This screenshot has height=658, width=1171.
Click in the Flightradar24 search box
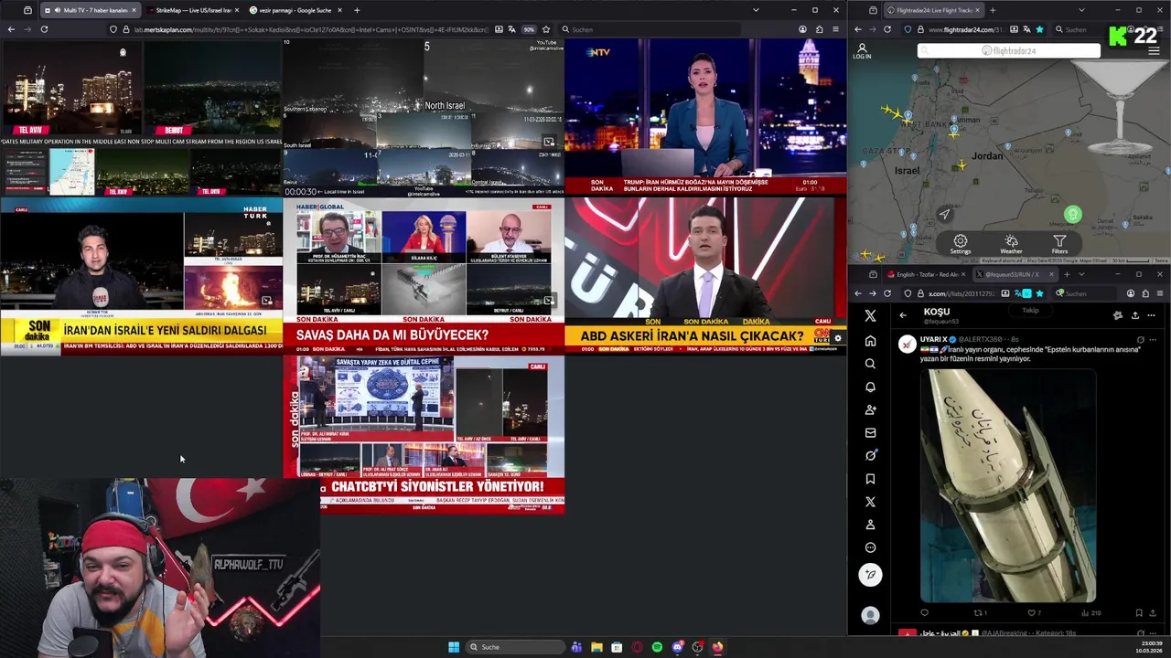(x=1009, y=51)
